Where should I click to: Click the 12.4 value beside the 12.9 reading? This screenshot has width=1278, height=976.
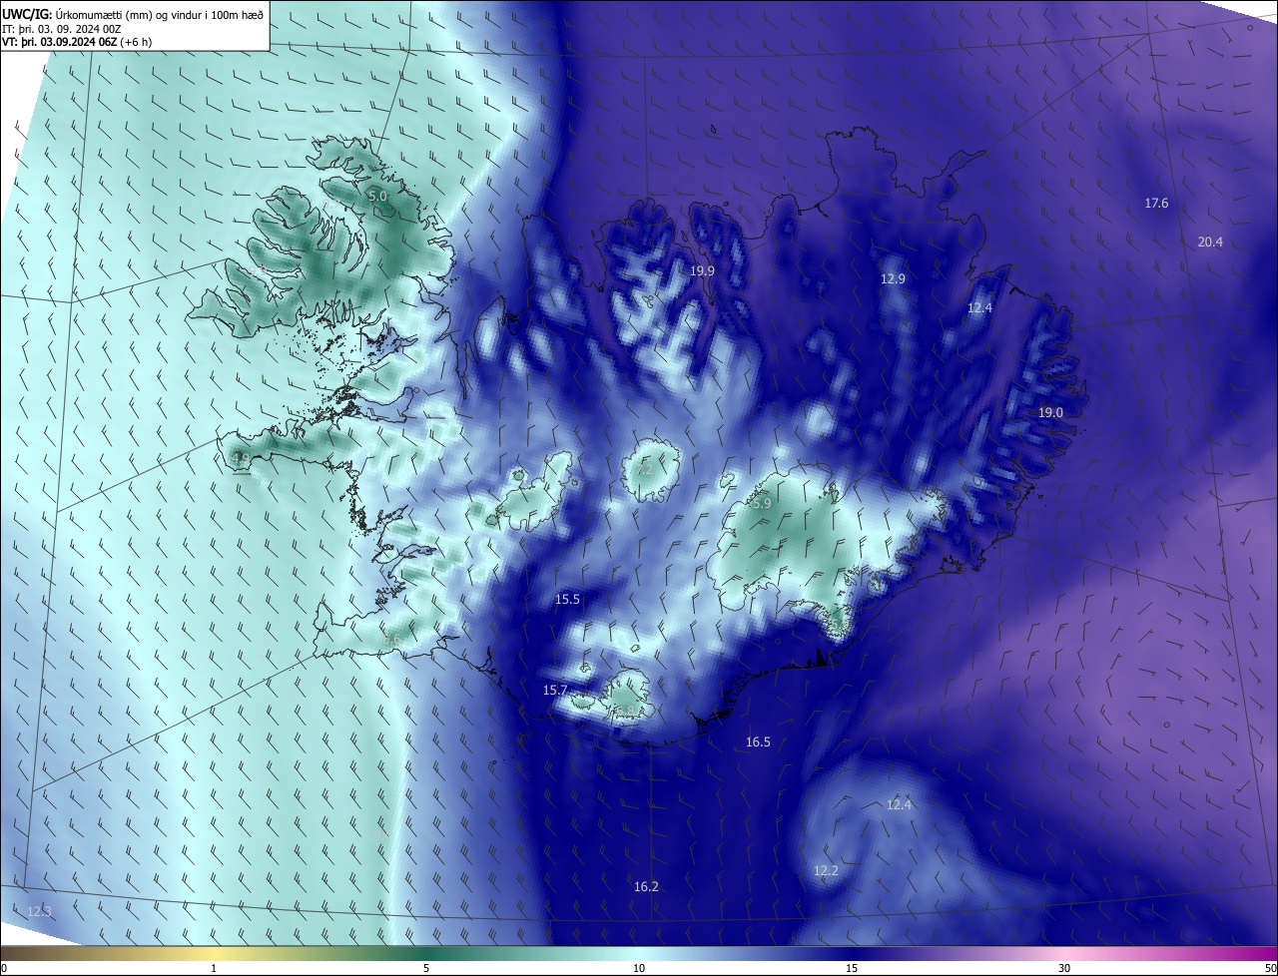979,308
